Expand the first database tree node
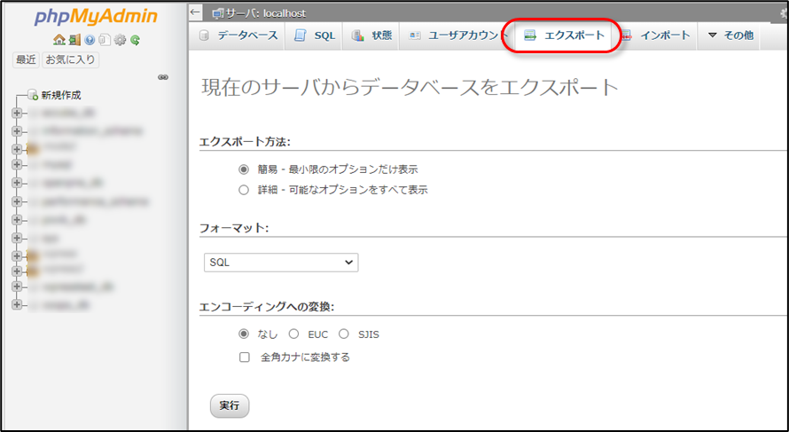 point(17,113)
